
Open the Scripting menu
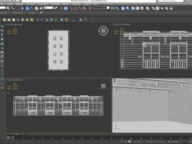(x=87, y=4)
